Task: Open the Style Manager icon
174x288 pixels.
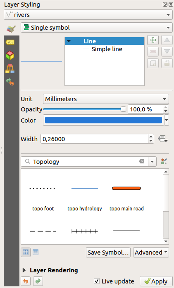Action: 164,161
